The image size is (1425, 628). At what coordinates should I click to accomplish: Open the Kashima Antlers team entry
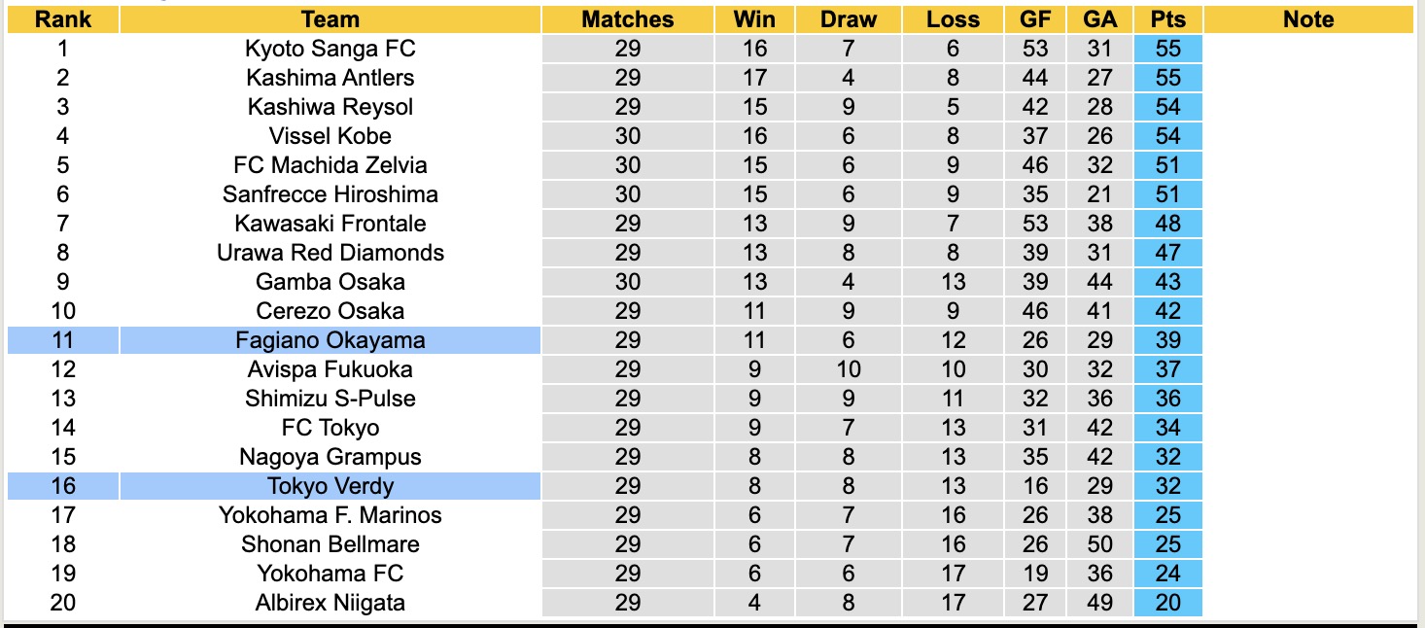pos(330,78)
